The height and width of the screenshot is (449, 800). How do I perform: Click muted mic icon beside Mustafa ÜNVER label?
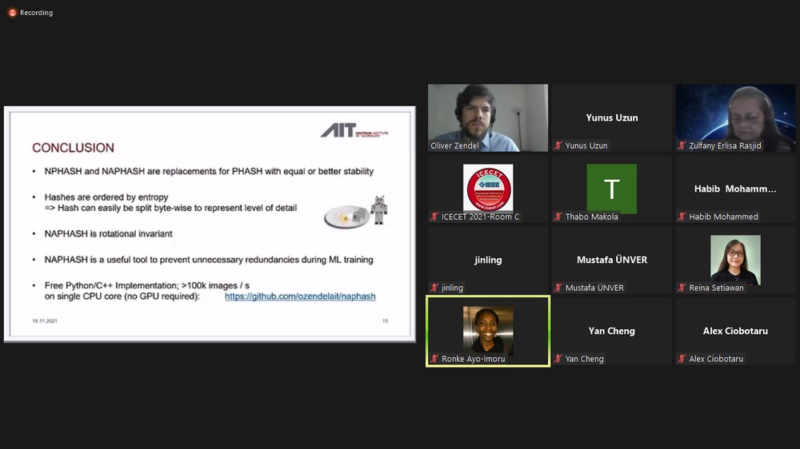coord(558,288)
